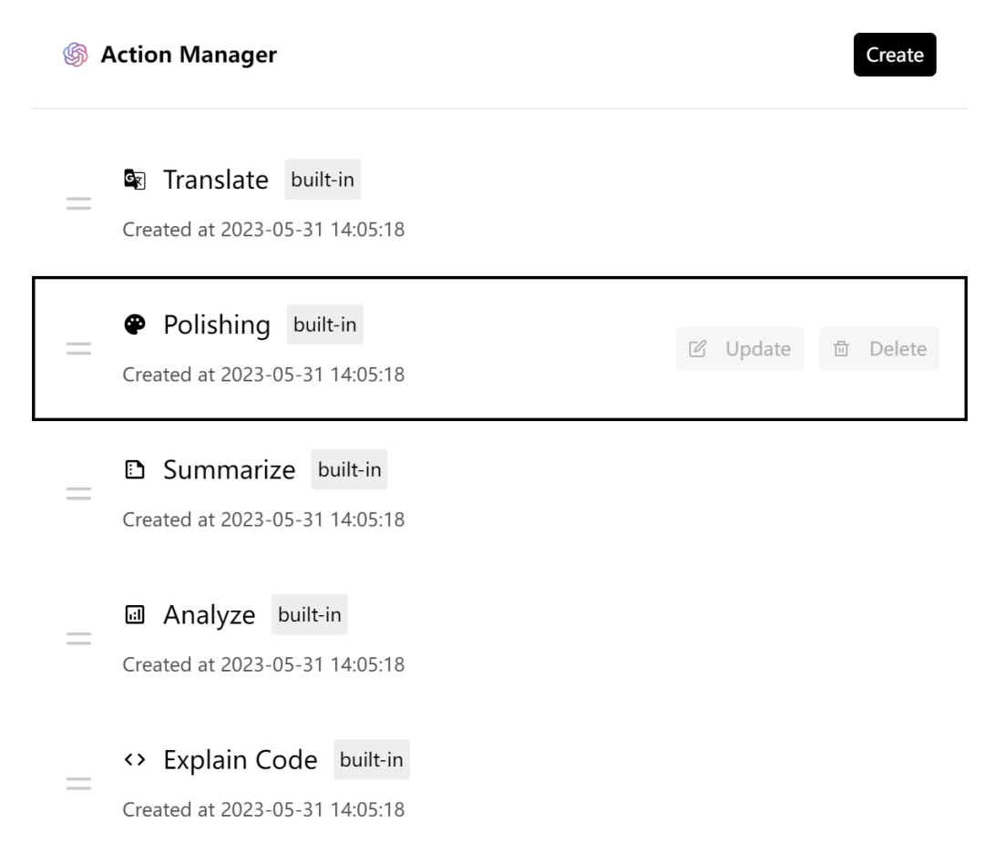Click the built-in tag next to Polishing
984x864 pixels.
tap(325, 325)
